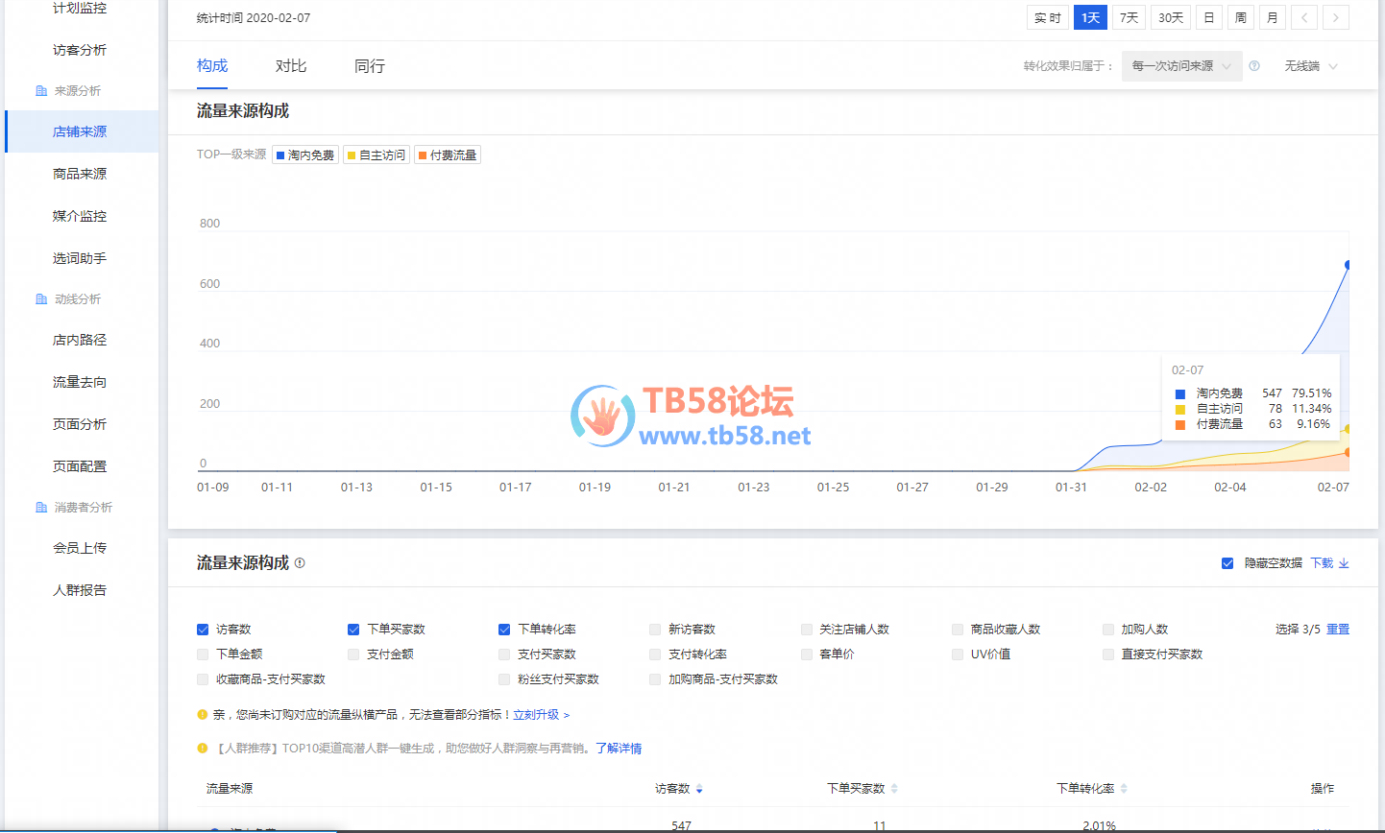This screenshot has height=833, width=1385.
Task: Switch to the 同行 tab
Action: click(x=370, y=66)
